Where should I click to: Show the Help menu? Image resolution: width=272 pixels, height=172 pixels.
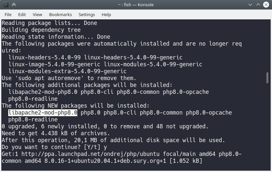click(x=106, y=14)
